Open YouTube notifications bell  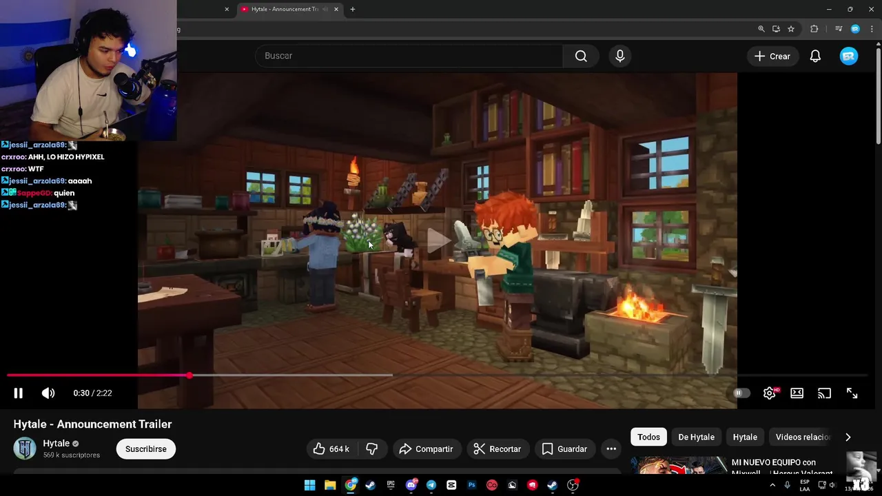pos(815,56)
